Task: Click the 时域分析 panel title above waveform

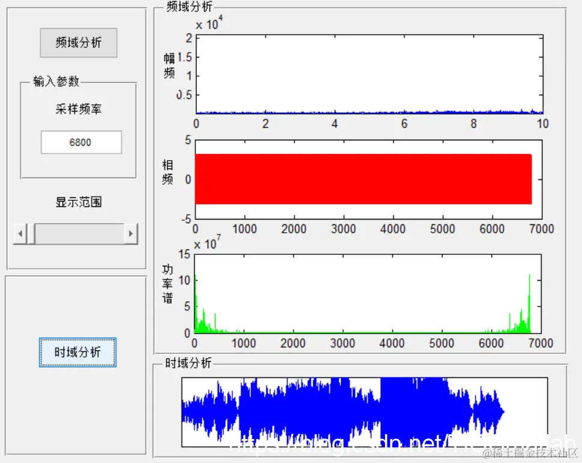Action: [x=188, y=363]
